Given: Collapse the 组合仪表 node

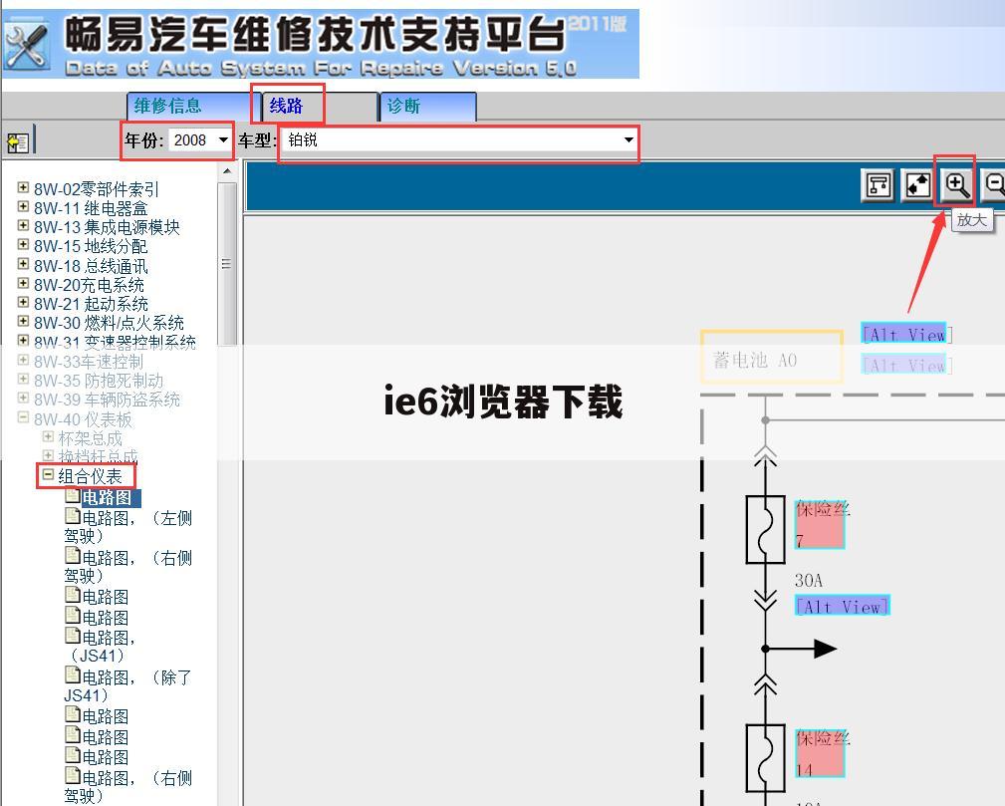Looking at the screenshot, I should click(x=48, y=474).
